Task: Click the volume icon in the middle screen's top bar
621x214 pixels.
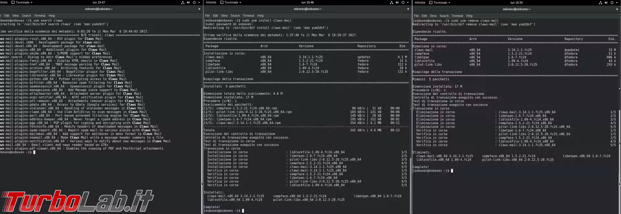Action: coord(397,3)
